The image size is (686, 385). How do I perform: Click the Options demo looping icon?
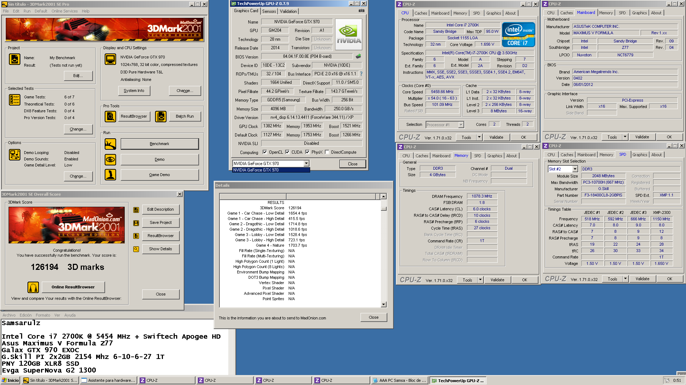15,155
